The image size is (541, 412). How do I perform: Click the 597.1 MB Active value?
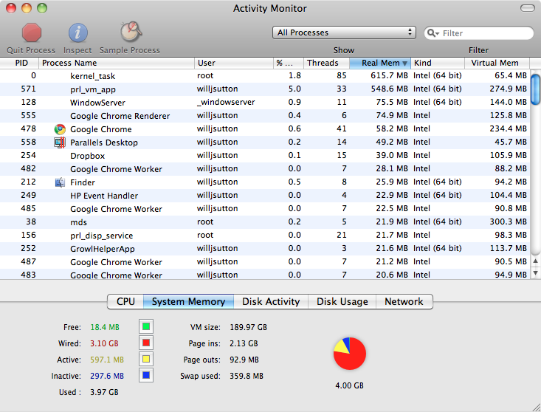(107, 360)
